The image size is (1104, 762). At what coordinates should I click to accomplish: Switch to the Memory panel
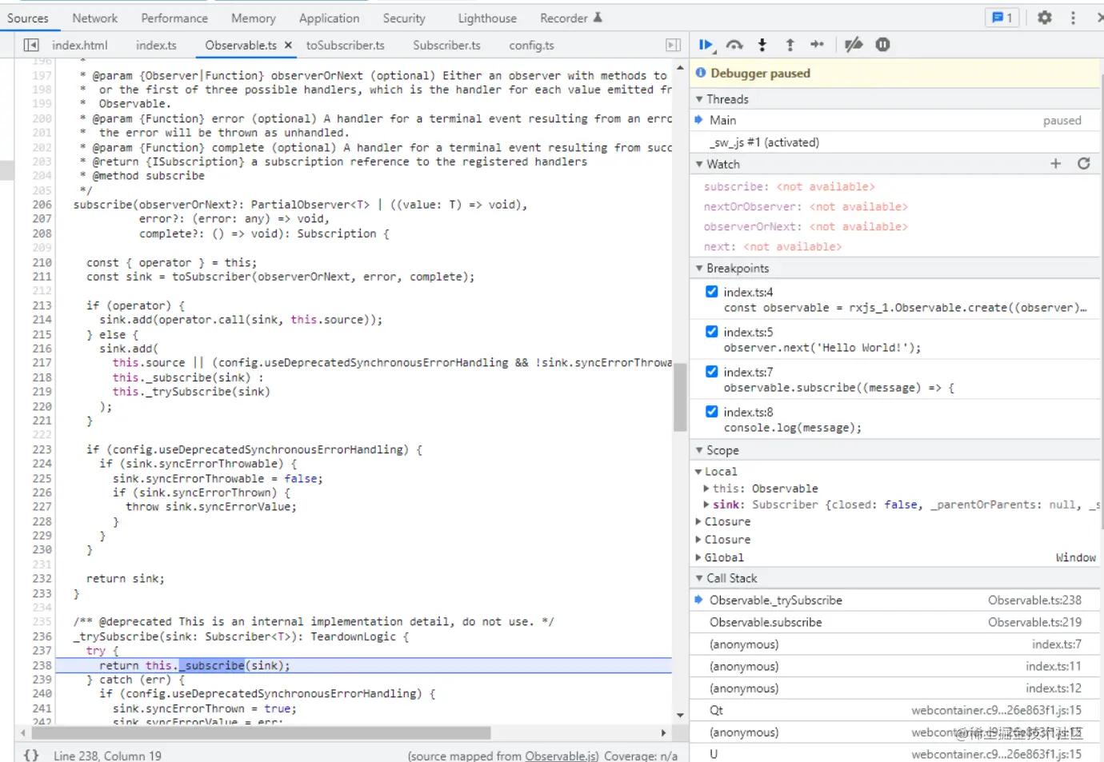pyautogui.click(x=254, y=18)
